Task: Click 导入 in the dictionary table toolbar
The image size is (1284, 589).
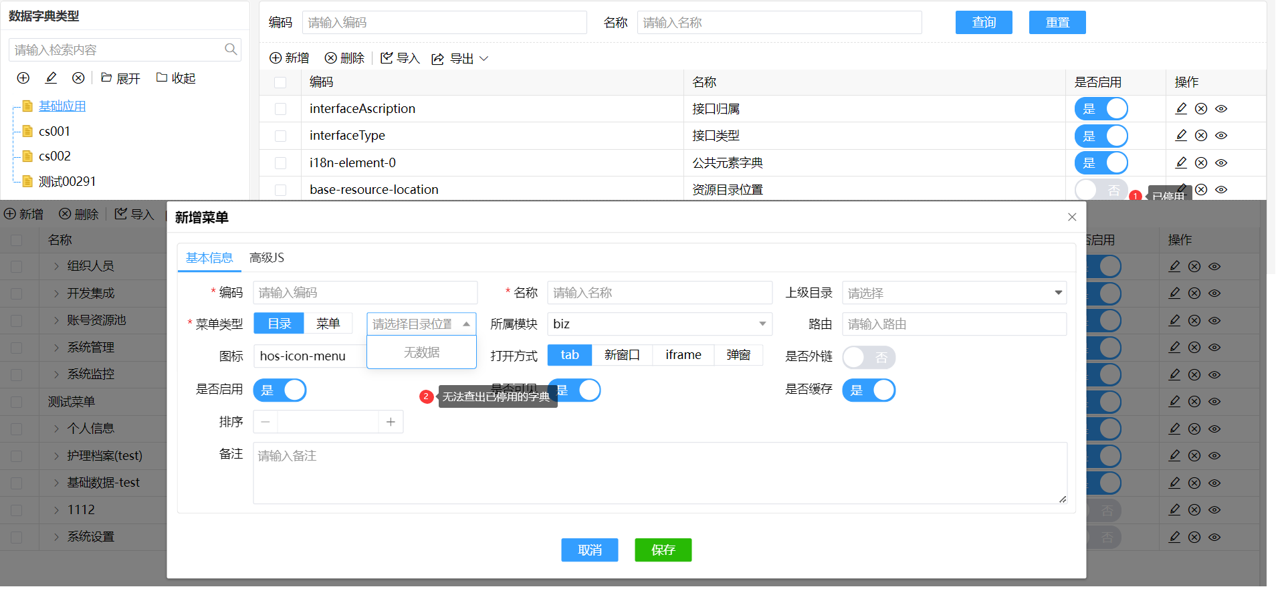Action: click(x=400, y=58)
